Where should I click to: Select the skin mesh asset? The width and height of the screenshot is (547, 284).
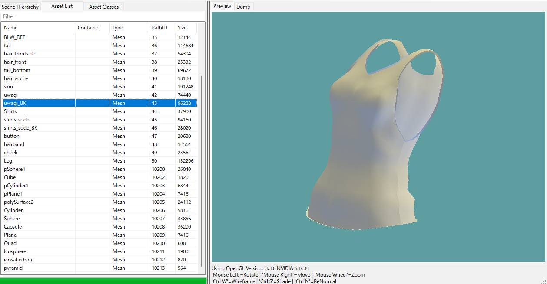pyautogui.click(x=9, y=87)
